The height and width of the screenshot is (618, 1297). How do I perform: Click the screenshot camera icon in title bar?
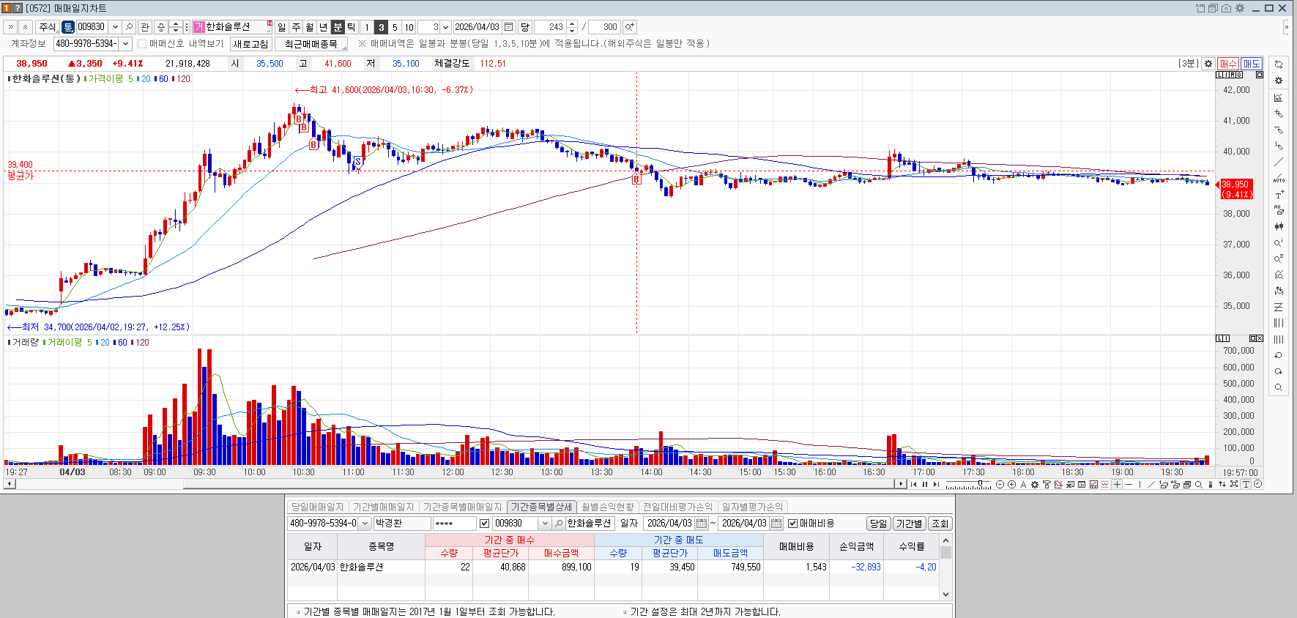[1226, 8]
